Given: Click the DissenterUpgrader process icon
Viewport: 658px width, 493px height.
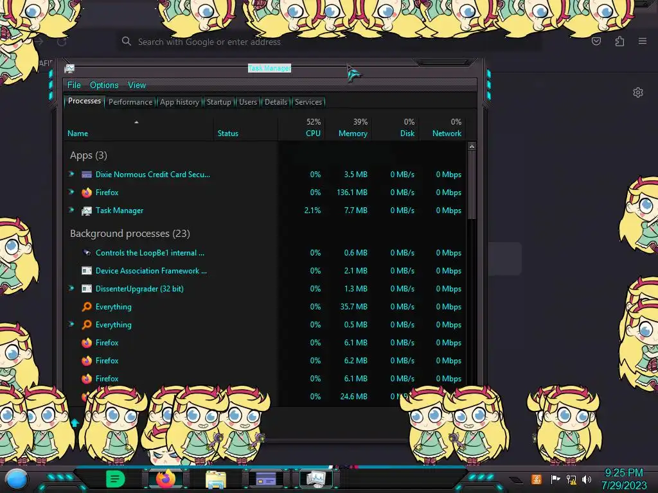Looking at the screenshot, I should click(87, 289).
